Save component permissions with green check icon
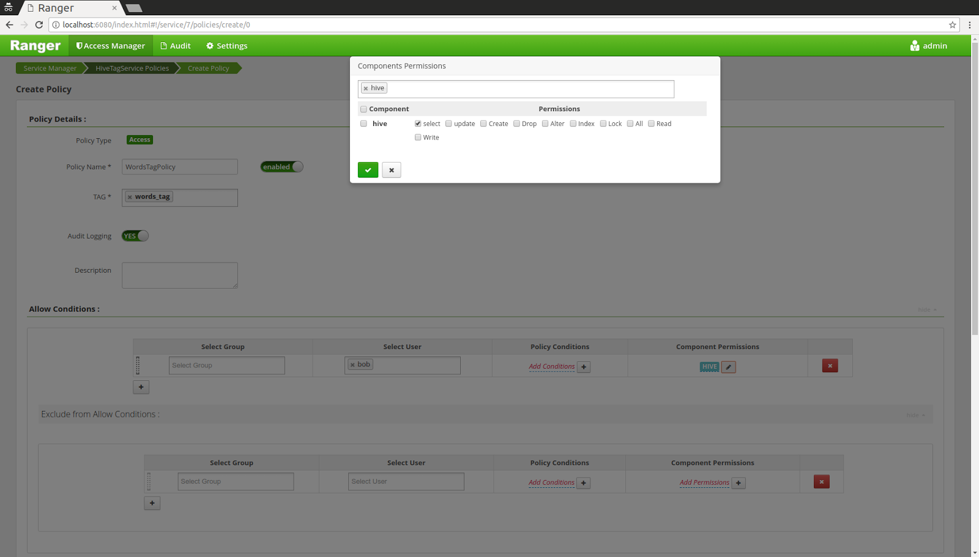979x557 pixels. (x=368, y=169)
